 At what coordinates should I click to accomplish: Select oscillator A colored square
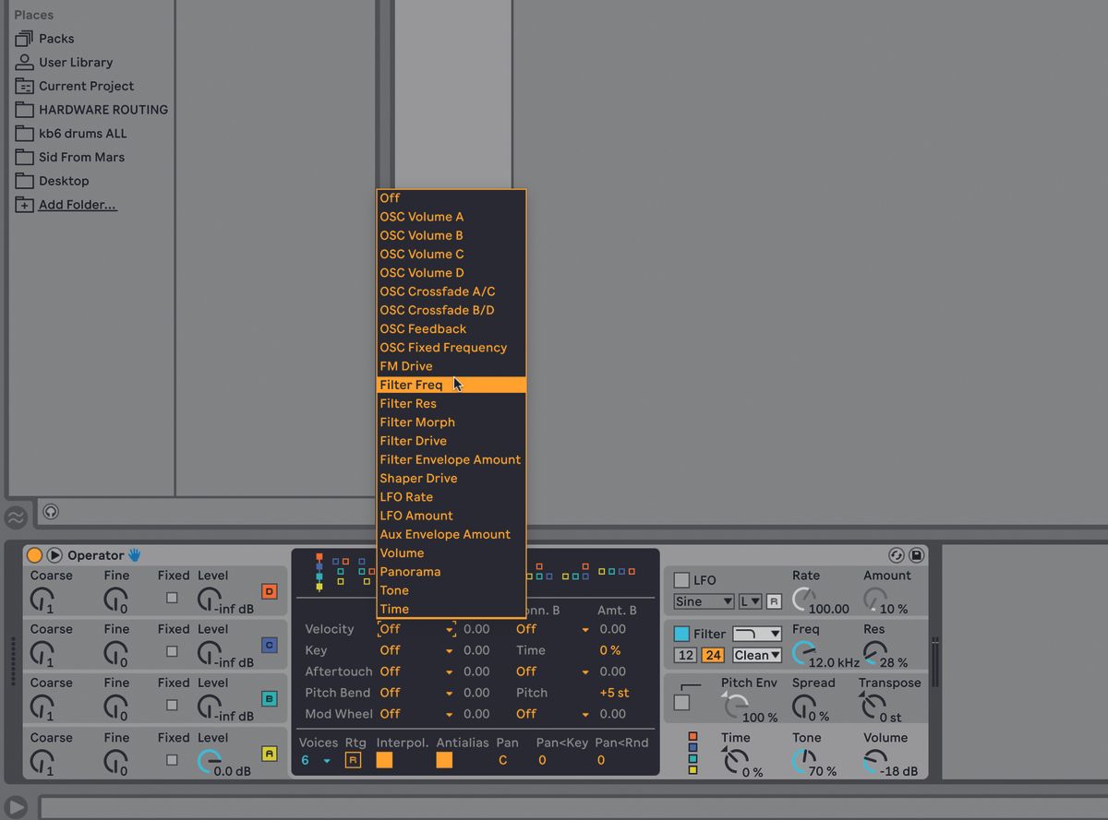(269, 754)
